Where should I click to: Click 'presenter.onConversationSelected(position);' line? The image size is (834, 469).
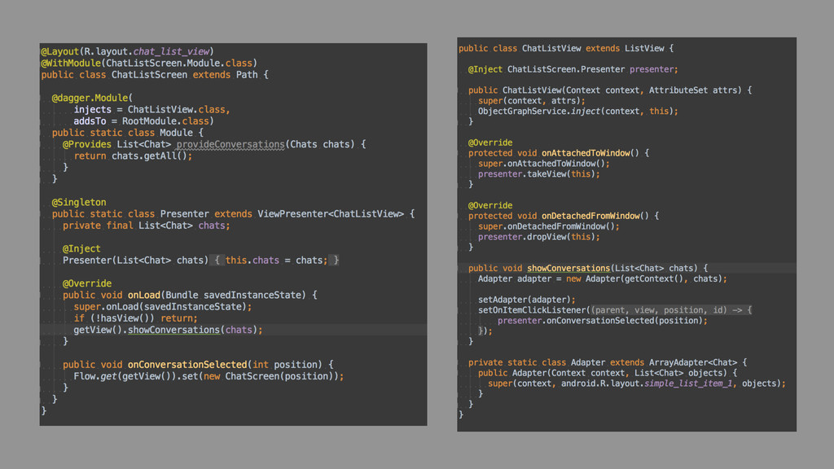click(603, 321)
